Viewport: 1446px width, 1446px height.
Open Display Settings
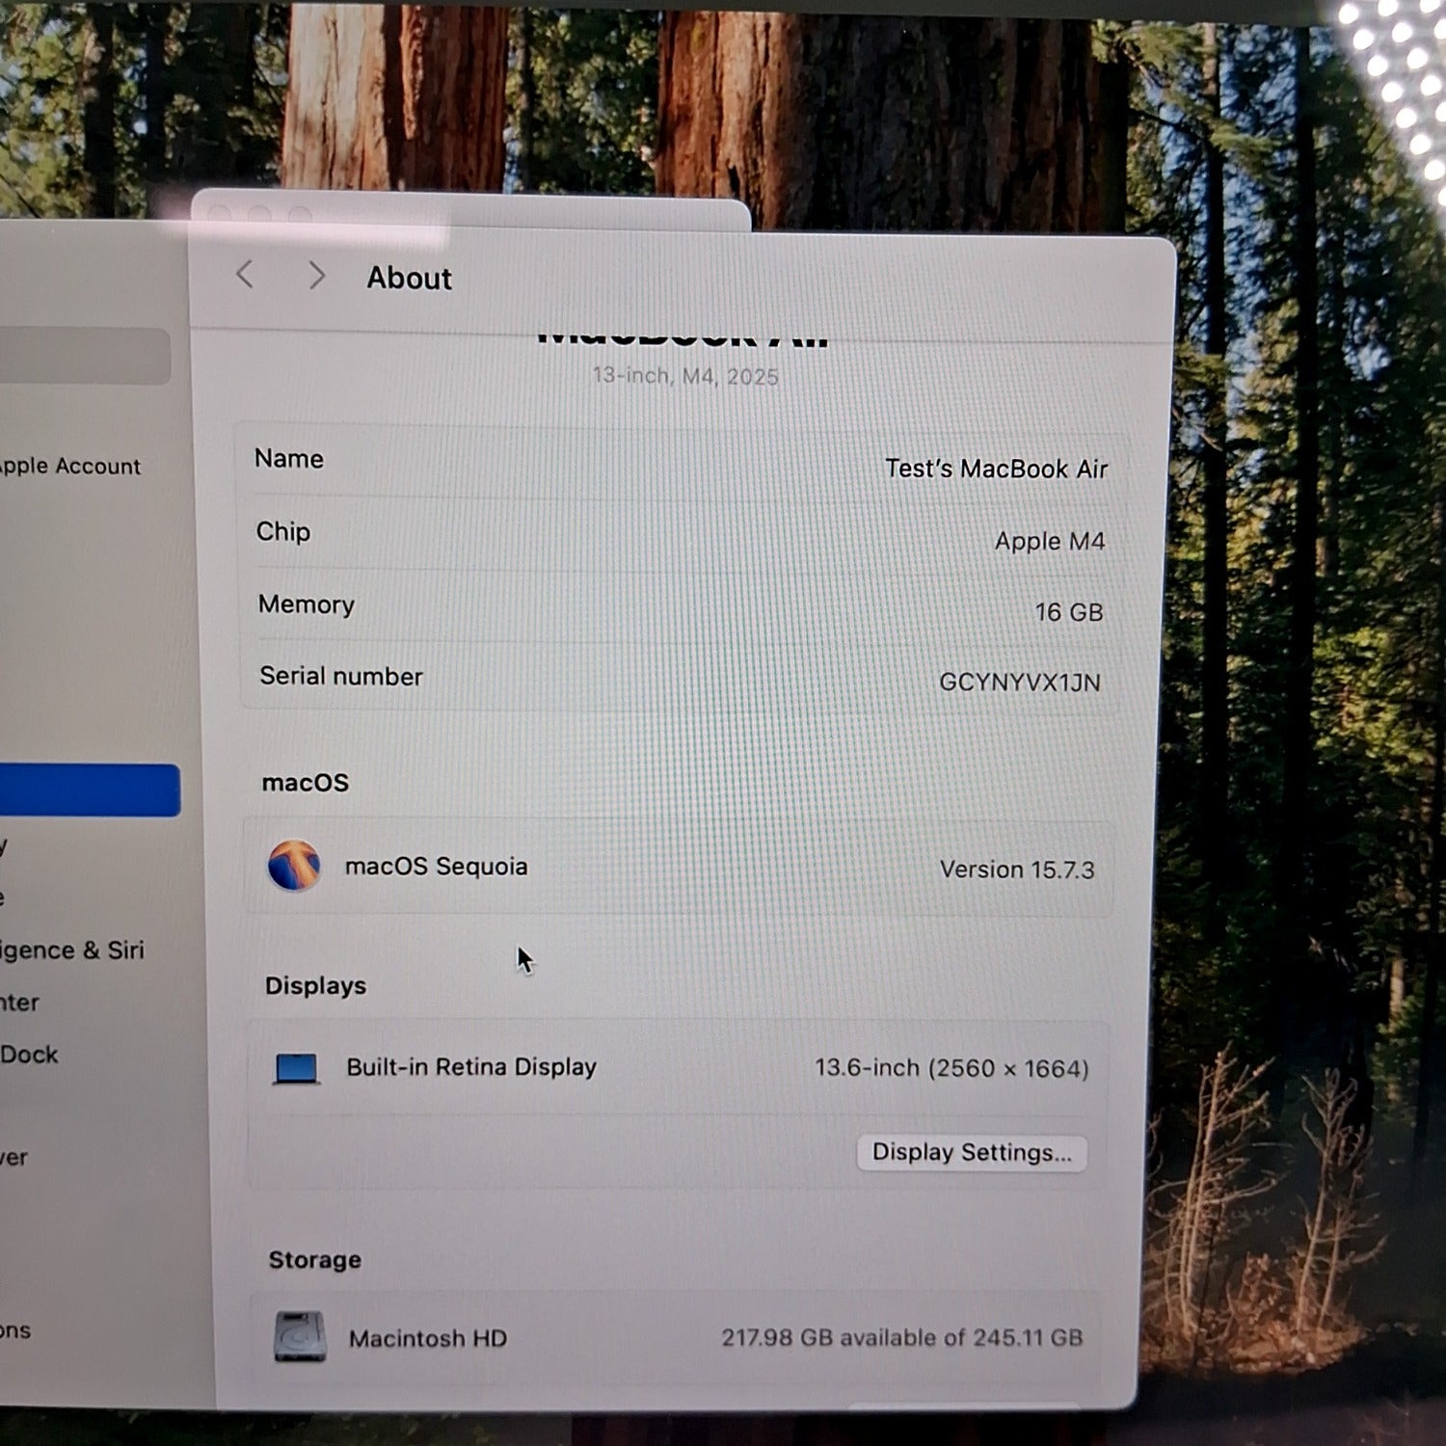coord(971,1153)
